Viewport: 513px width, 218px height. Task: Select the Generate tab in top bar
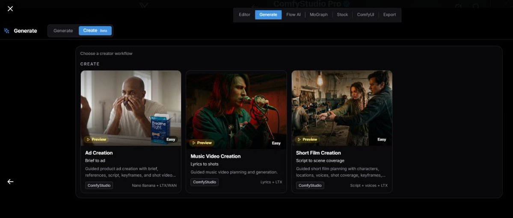268,15
